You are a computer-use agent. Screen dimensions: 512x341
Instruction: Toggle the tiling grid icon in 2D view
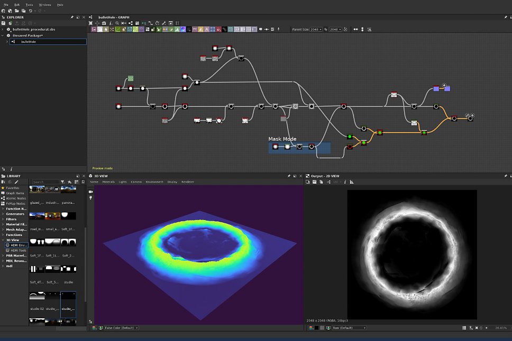pyautogui.click(x=464, y=328)
